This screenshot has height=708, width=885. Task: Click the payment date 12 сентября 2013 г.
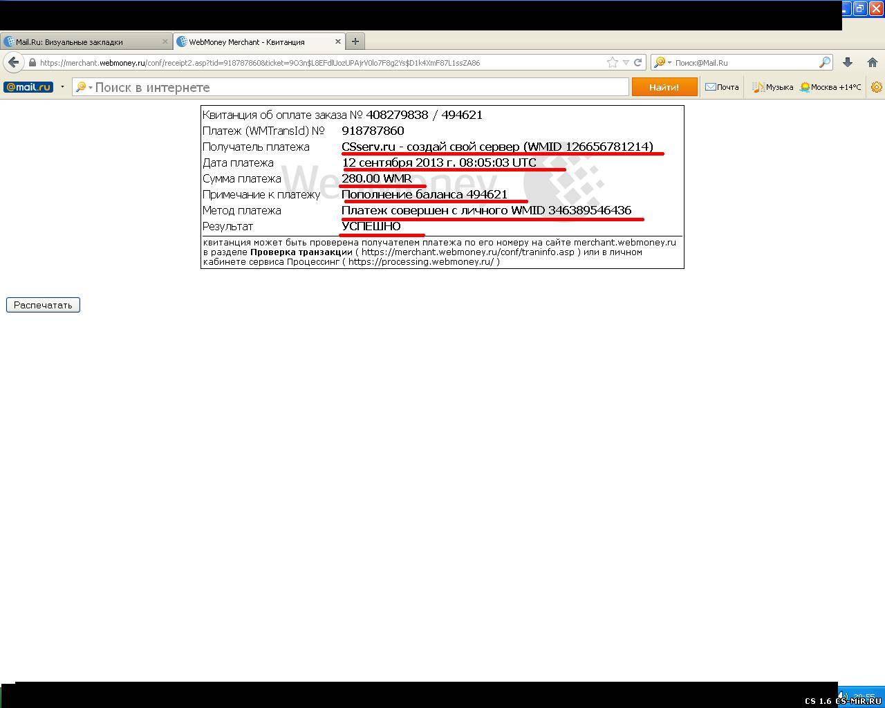coord(399,162)
